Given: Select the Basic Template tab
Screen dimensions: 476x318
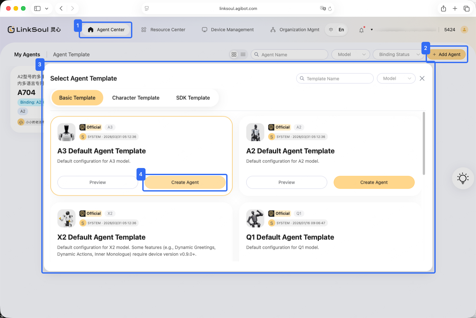Looking at the screenshot, I should coord(77,98).
